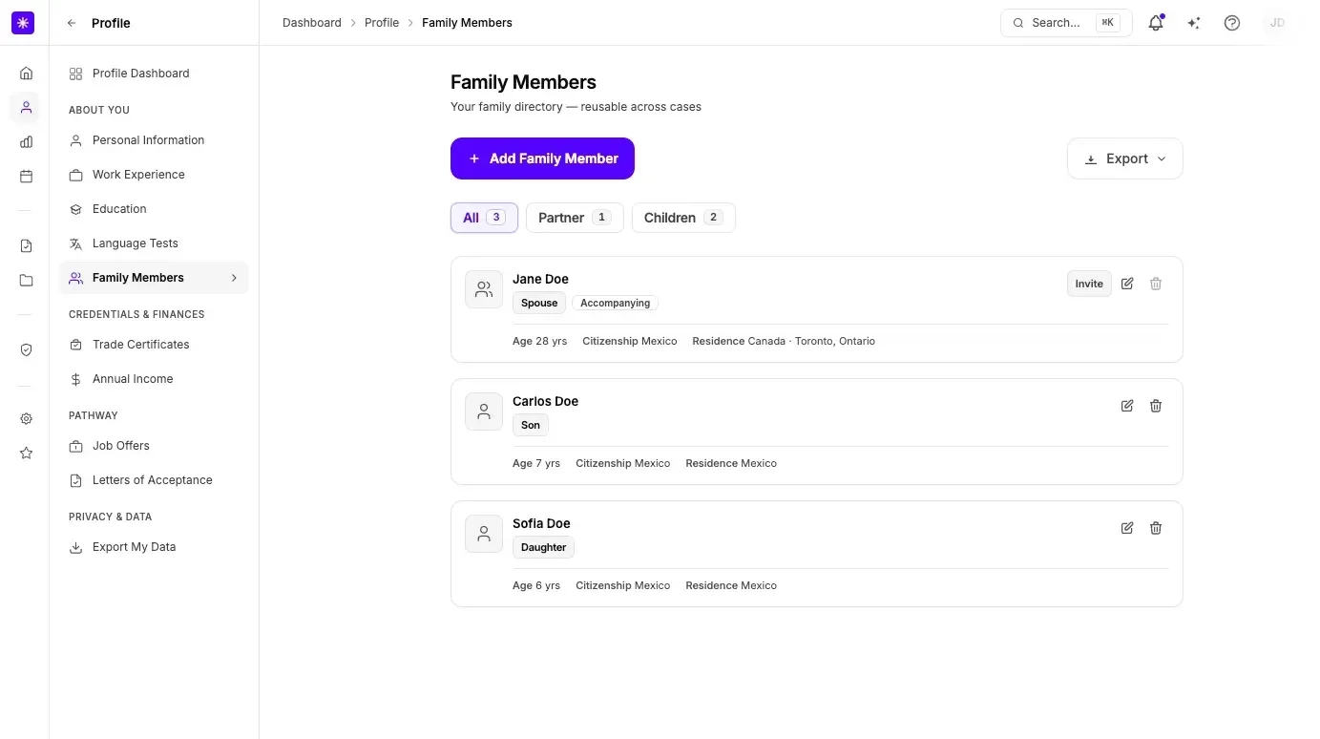Open the Education section
The width and height of the screenshot is (1320, 739).
[154, 209]
